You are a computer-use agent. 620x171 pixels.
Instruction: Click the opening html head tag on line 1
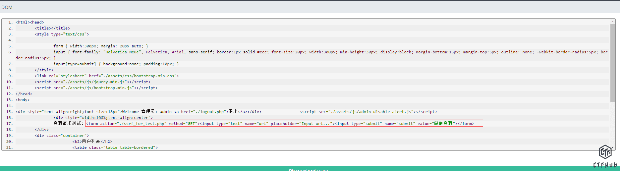tap(30, 22)
